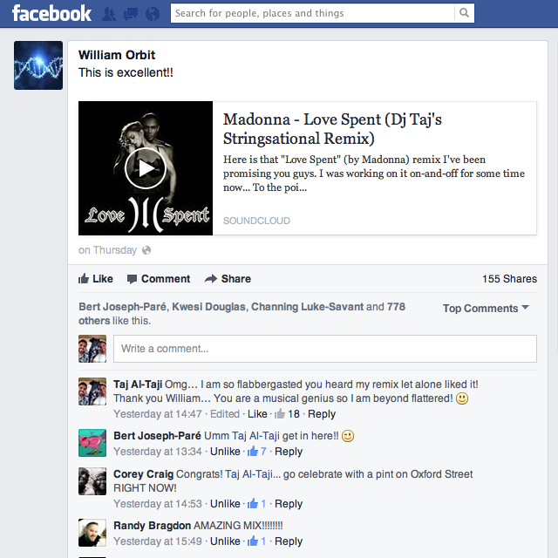Viewport: 558px width, 558px height.
Task: Show the 778 others who like this
Action: 396,307
